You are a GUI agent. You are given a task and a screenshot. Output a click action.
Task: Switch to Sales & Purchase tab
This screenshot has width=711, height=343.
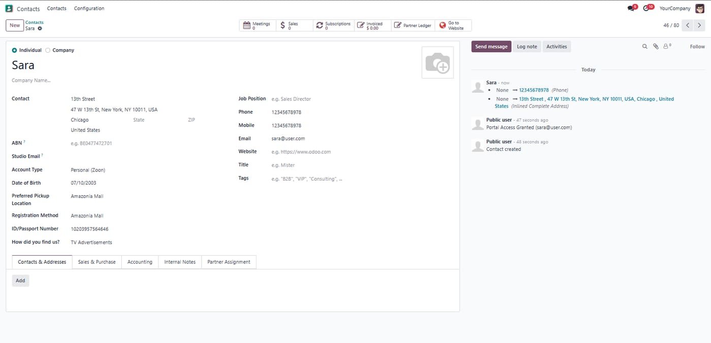96,262
